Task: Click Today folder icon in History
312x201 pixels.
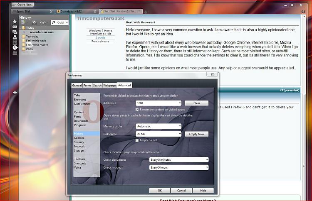Action: [x=23, y=28]
